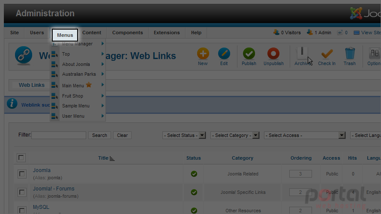Check the MySQL row checkbox
Image resolution: width=381 pixels, height=214 pixels.
22,210
